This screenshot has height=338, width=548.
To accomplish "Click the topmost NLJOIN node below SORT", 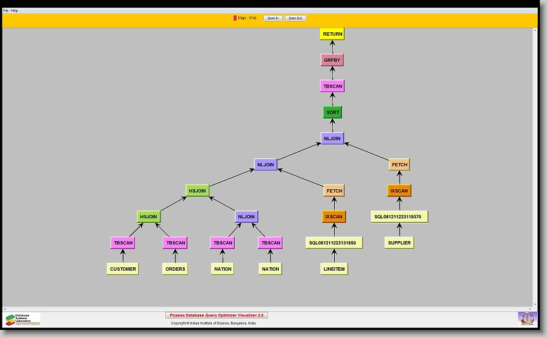I will tap(333, 138).
